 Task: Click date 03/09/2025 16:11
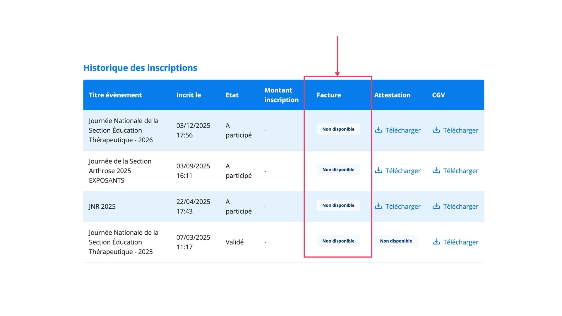193,171
